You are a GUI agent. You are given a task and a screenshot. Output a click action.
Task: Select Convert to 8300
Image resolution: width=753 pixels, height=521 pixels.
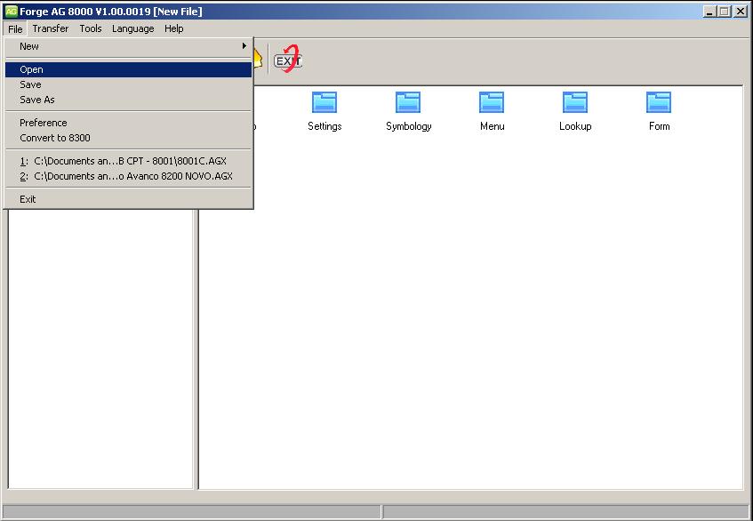[x=128, y=139]
